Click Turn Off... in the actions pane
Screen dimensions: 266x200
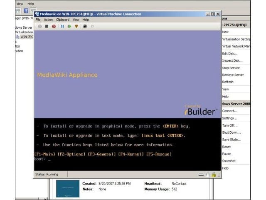230,125
